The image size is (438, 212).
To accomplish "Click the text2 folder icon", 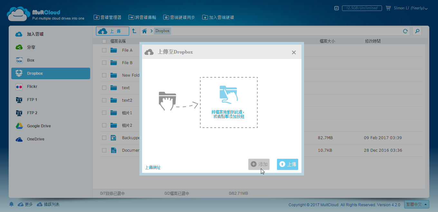I will pos(113,100).
